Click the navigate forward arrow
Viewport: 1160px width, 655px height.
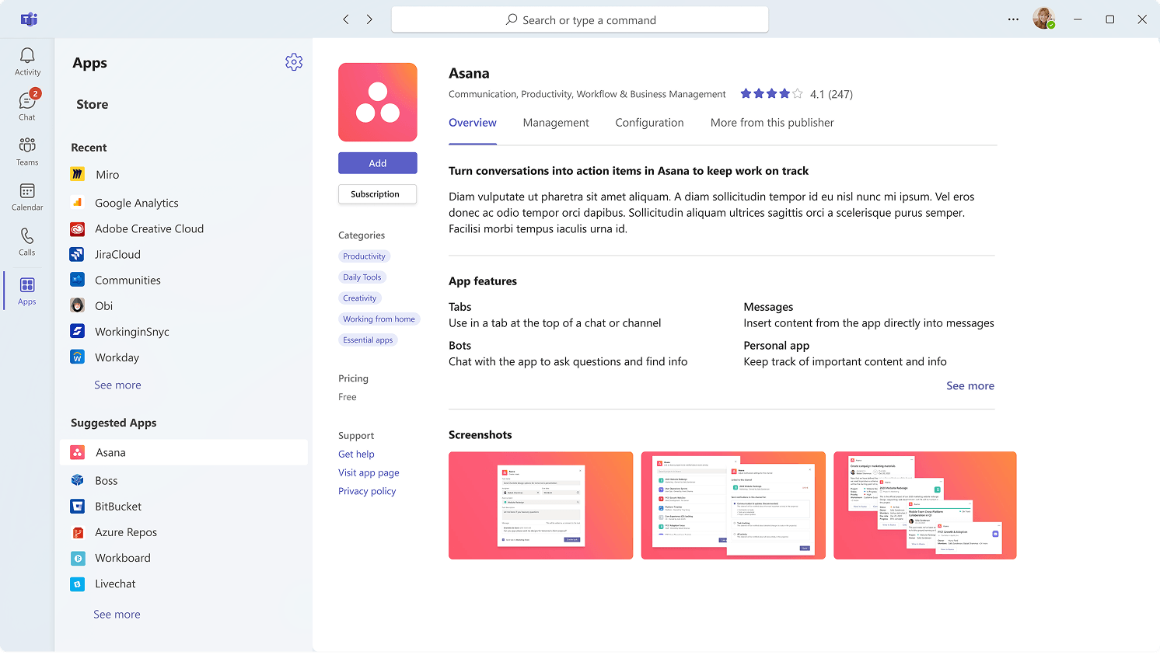pos(369,19)
